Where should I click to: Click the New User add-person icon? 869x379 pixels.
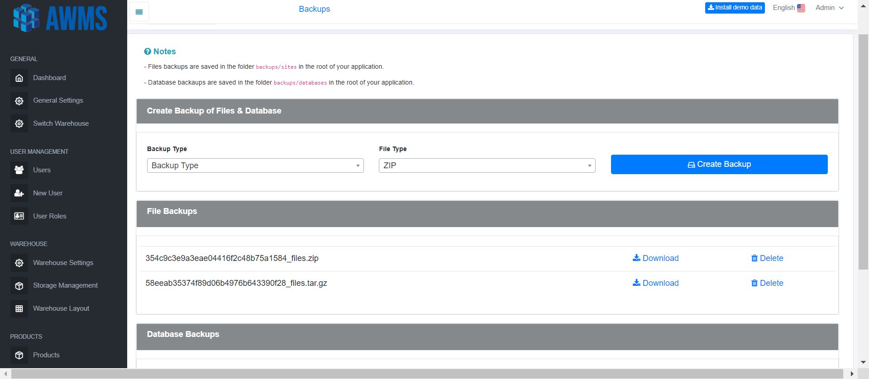point(19,193)
